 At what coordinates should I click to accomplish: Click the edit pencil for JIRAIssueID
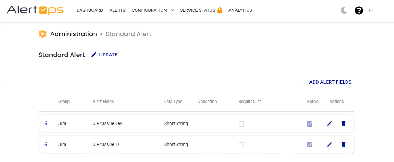(330, 144)
